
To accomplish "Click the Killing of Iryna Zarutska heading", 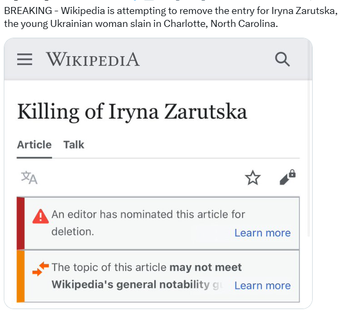I will [x=132, y=111].
